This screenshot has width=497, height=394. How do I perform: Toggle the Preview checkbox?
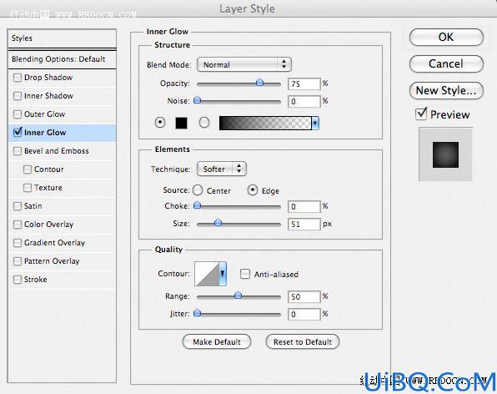(x=421, y=114)
